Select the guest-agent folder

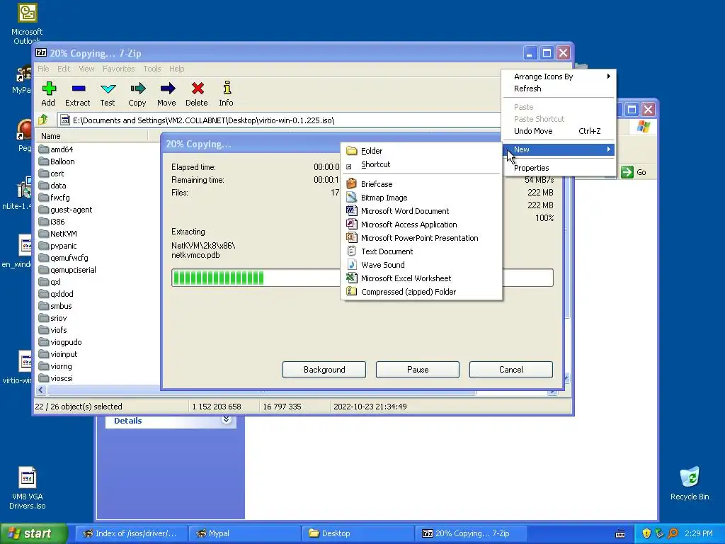[x=65, y=210]
